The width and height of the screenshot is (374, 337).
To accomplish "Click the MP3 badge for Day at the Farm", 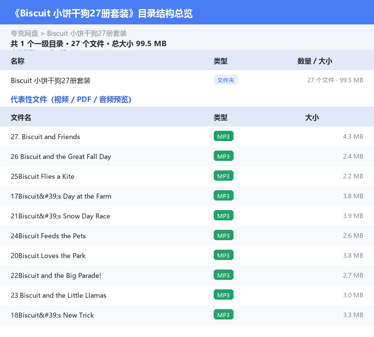I will point(224,196).
